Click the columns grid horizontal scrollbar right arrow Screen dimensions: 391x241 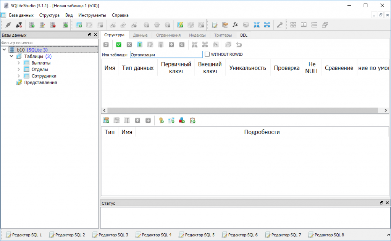(x=386, y=110)
